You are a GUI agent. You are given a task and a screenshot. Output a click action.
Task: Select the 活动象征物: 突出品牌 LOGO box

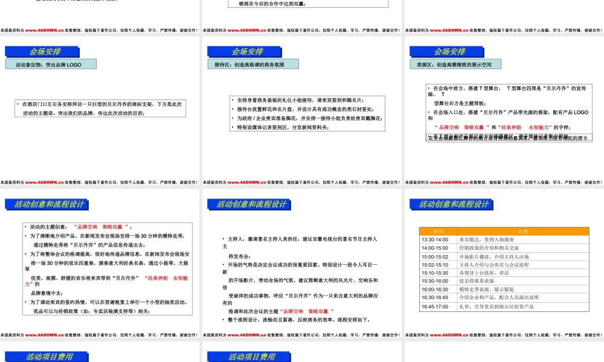point(50,63)
